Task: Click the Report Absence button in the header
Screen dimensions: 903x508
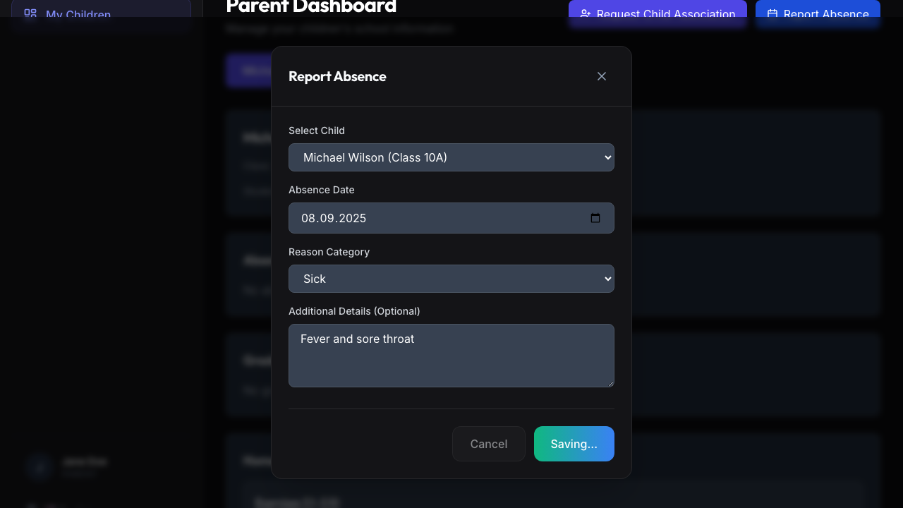Action: (817, 14)
